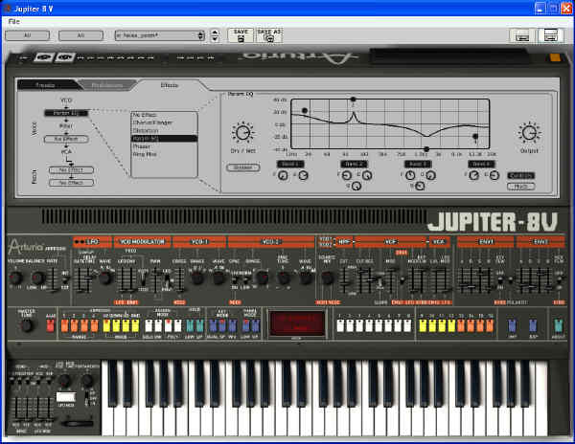Click the Dry / Wet knob
The image size is (575, 444).
(x=242, y=132)
